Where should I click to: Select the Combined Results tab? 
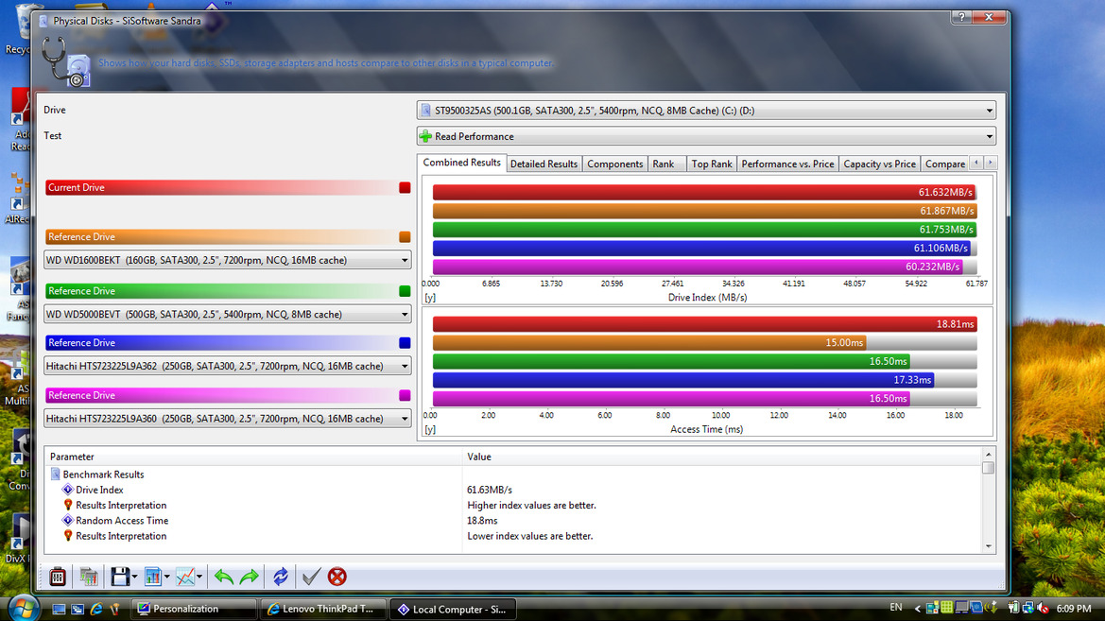[x=461, y=163]
